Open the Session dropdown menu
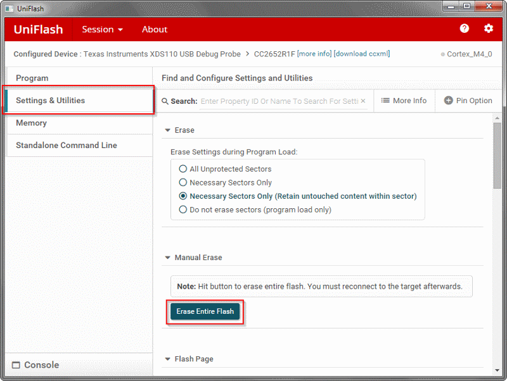This screenshot has width=507, height=381. coord(102,30)
